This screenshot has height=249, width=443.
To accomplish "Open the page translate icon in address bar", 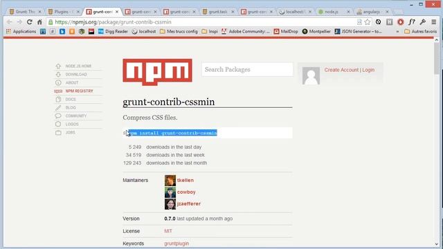I will tap(359, 22).
